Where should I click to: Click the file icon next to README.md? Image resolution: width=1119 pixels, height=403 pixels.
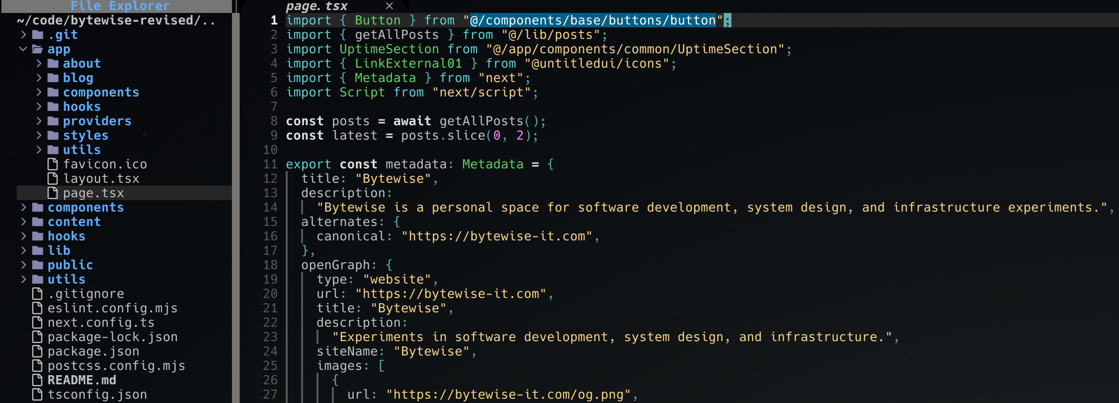point(37,380)
